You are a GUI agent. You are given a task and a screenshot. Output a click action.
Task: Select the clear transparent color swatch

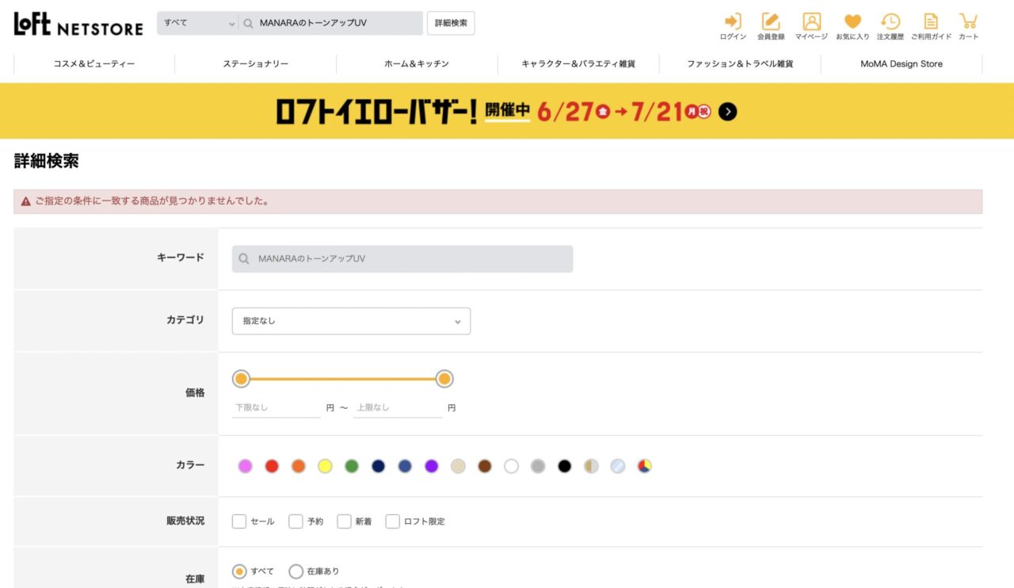coord(618,467)
